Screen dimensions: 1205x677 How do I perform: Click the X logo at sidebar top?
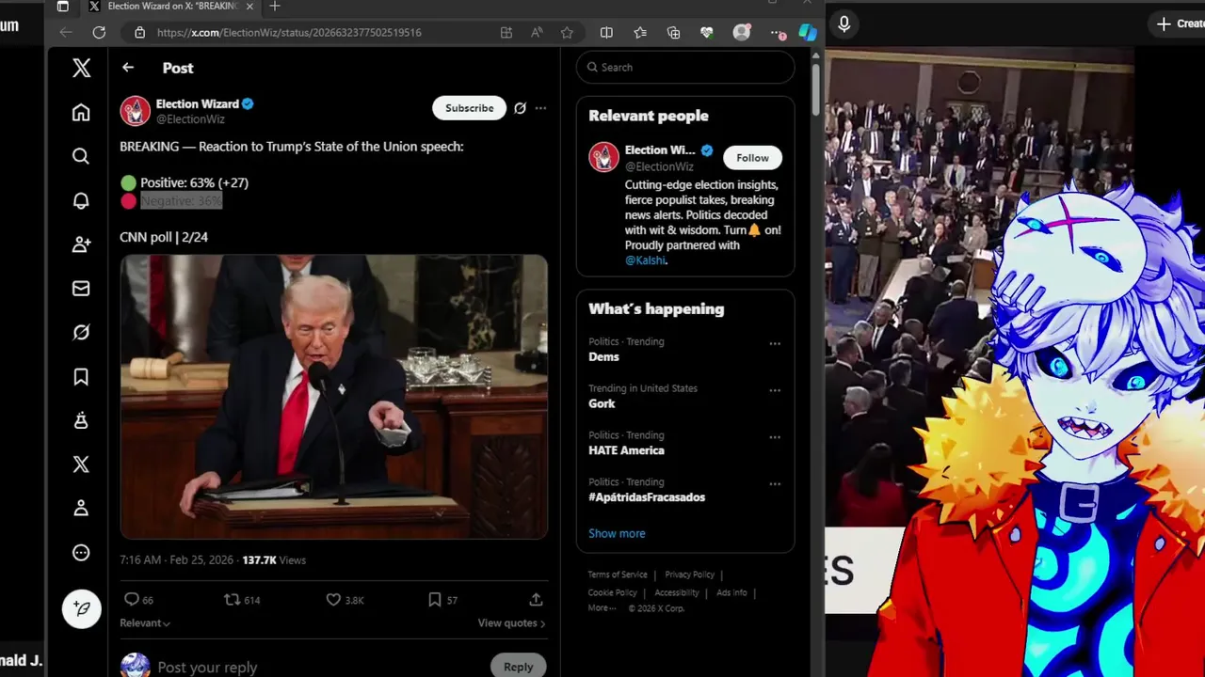point(82,68)
